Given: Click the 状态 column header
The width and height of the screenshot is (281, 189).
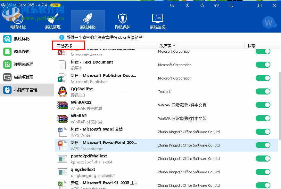Looking at the screenshot, I should [252, 46].
